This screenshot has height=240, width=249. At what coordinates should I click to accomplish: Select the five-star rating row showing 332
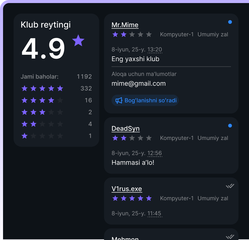(56, 88)
